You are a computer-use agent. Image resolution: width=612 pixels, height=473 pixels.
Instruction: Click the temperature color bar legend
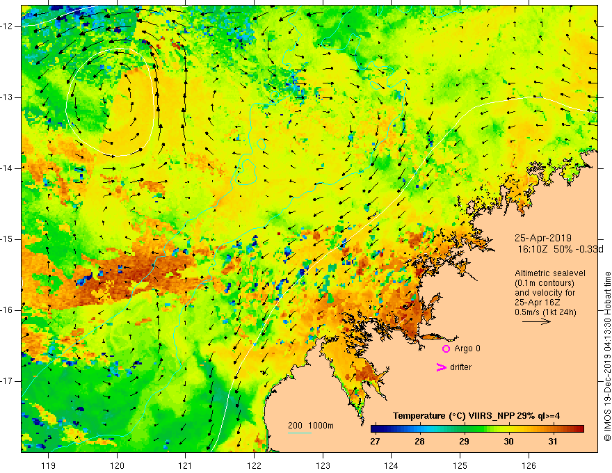tap(477, 429)
